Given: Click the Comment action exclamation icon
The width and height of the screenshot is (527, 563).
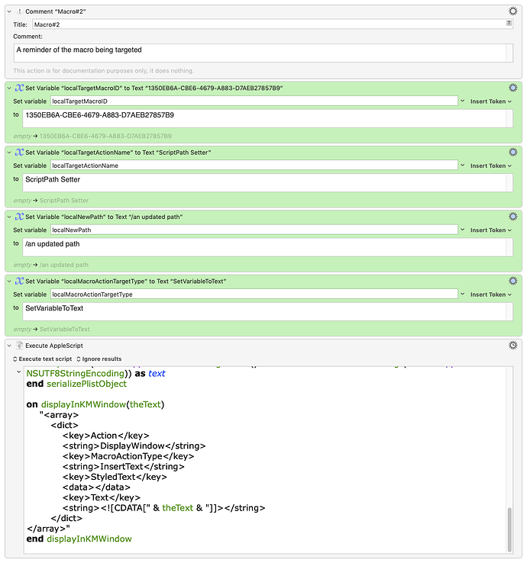Looking at the screenshot, I should click(19, 11).
